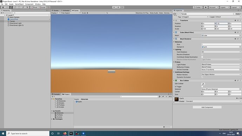
Task: Collapse the Transform component
Action: coord(174,20)
